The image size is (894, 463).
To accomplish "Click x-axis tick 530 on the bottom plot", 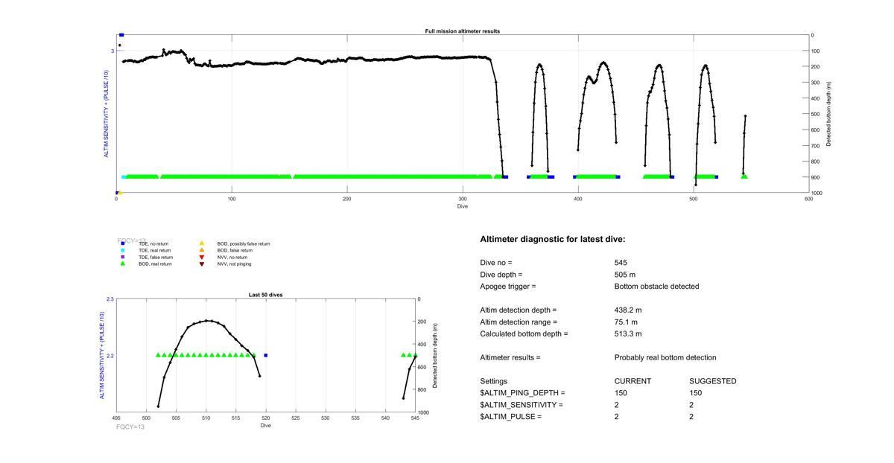I will (x=326, y=418).
